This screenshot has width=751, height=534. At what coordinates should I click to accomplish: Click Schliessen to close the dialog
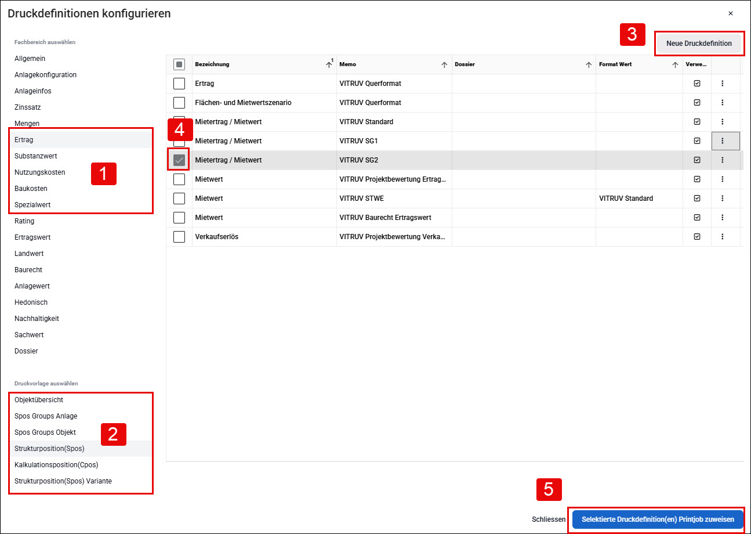click(x=549, y=519)
